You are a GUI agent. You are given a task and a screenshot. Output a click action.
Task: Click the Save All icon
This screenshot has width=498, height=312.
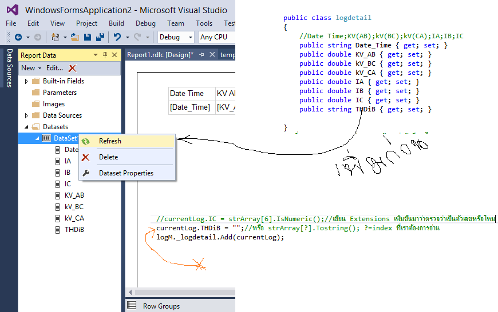point(100,37)
